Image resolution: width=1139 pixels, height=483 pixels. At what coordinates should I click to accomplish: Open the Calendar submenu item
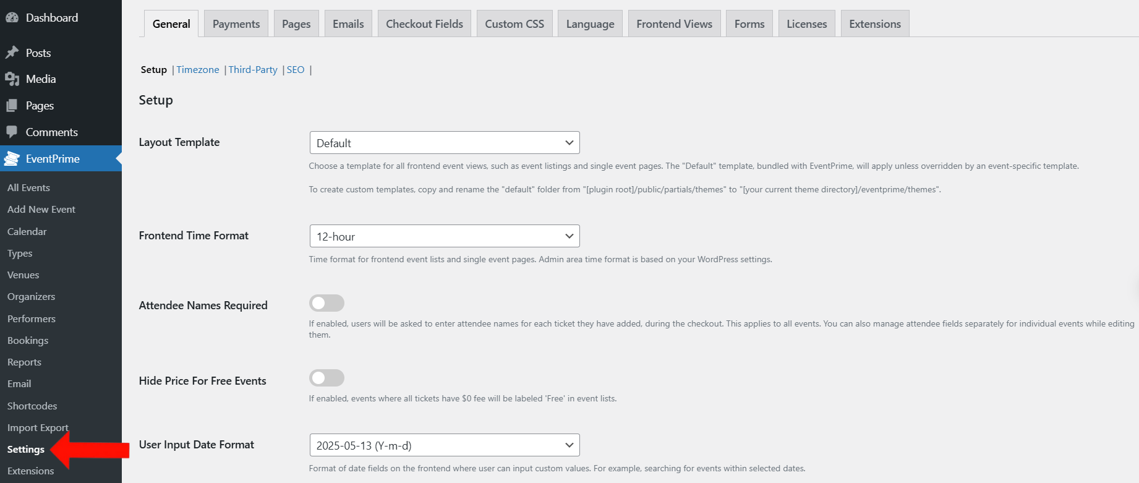coord(27,231)
